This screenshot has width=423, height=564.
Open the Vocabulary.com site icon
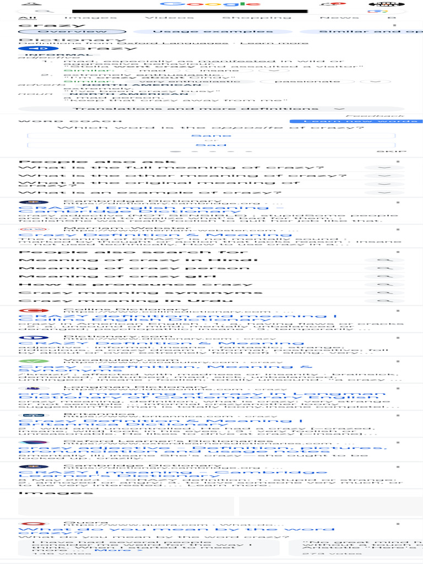coord(34,361)
